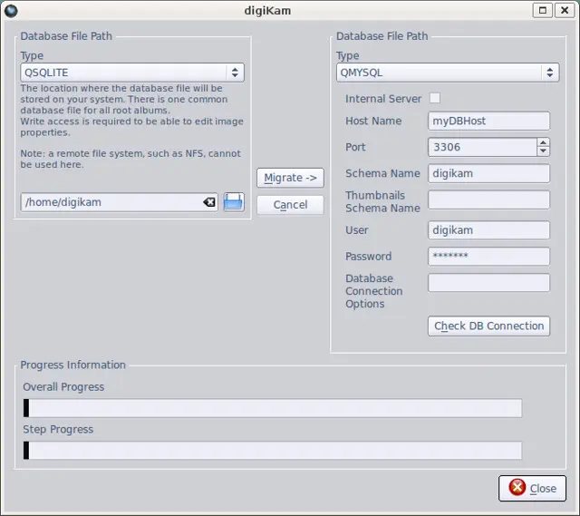Open the QMYSQL type dropdown

click(447, 73)
